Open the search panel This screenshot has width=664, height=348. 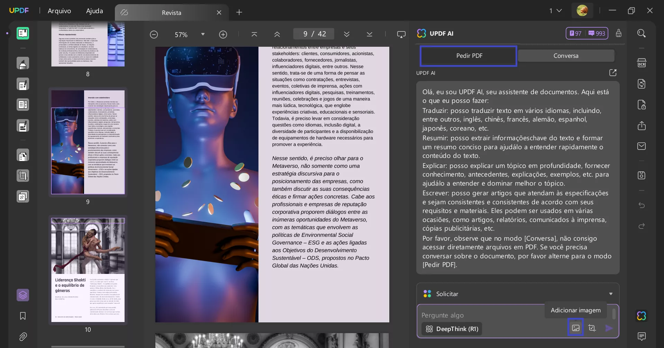pyautogui.click(x=641, y=33)
